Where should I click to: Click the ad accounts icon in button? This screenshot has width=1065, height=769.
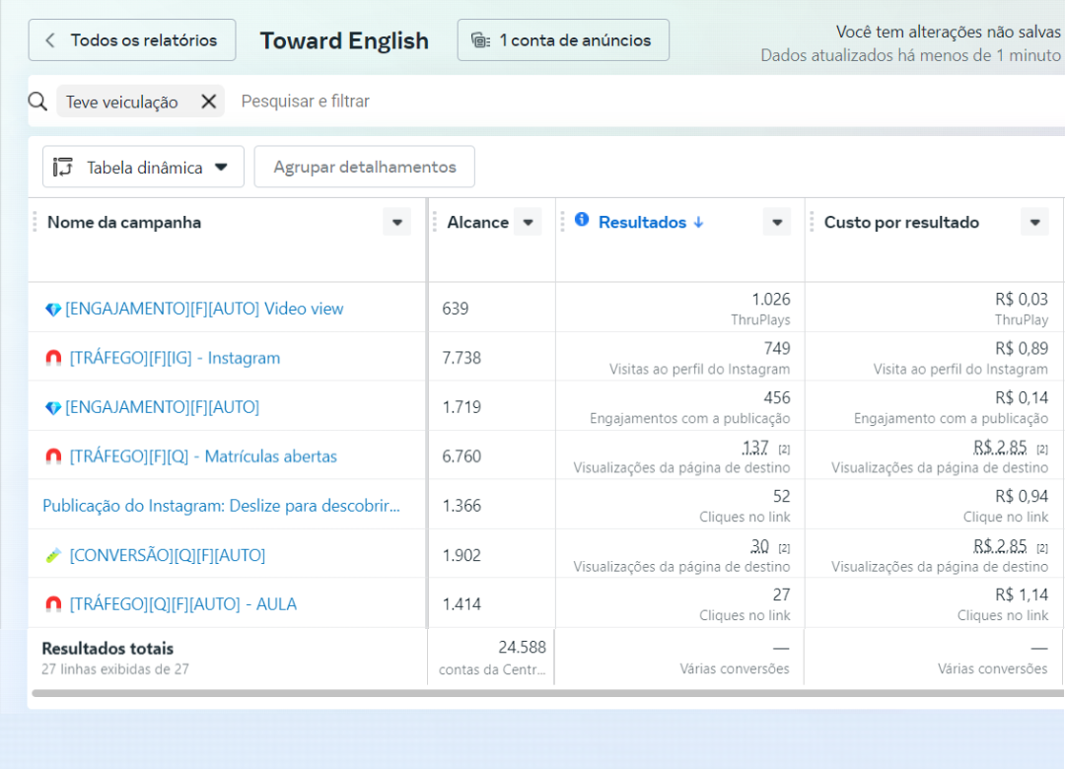point(480,40)
